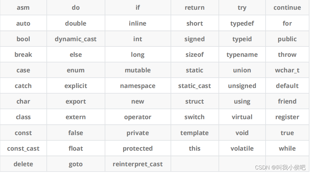This screenshot has height=173, width=310.
Task: Click the 'sizeof' keyword cell
Action: pos(195,54)
